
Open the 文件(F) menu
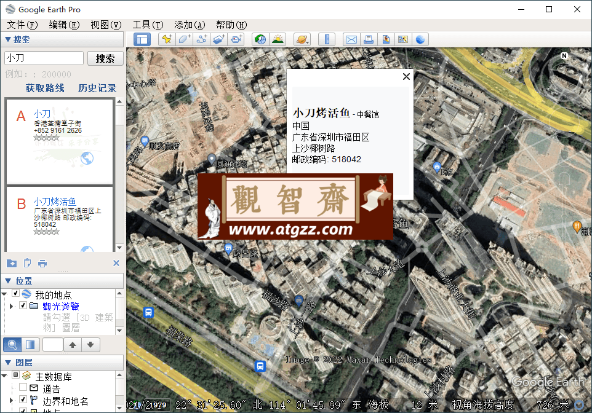coord(22,25)
